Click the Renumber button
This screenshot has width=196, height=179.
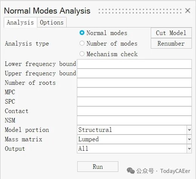point(171,43)
